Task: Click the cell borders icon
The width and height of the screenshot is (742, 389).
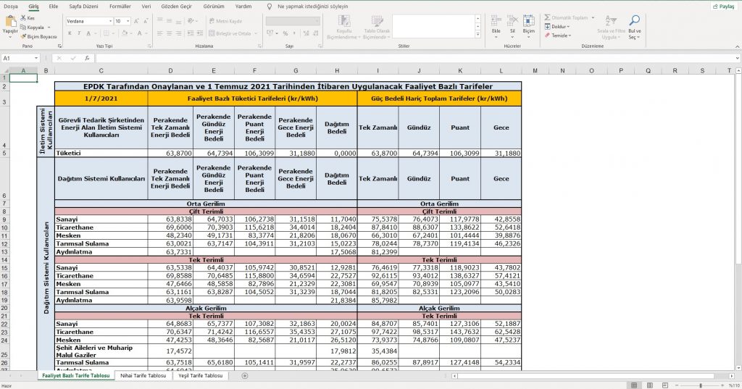Action: [x=107, y=33]
